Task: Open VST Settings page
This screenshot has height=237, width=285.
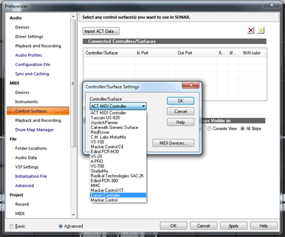Action: pyautogui.click(x=27, y=167)
